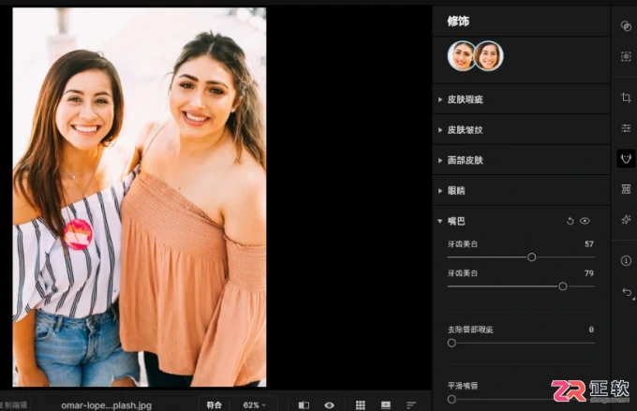637x411 pixels.
Task: Adjust the 牙齿美白 slider set to 57
Action: pyautogui.click(x=531, y=257)
